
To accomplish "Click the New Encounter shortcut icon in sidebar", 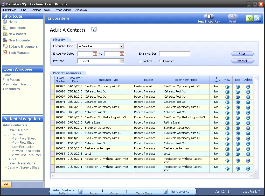I will (5, 40).
